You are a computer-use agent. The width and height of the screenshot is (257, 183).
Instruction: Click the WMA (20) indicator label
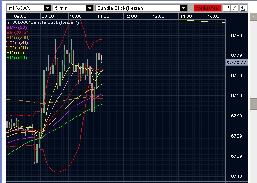[17, 43]
